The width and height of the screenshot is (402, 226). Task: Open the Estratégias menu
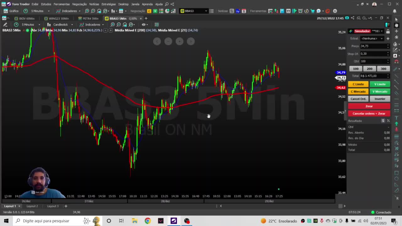click(109, 4)
